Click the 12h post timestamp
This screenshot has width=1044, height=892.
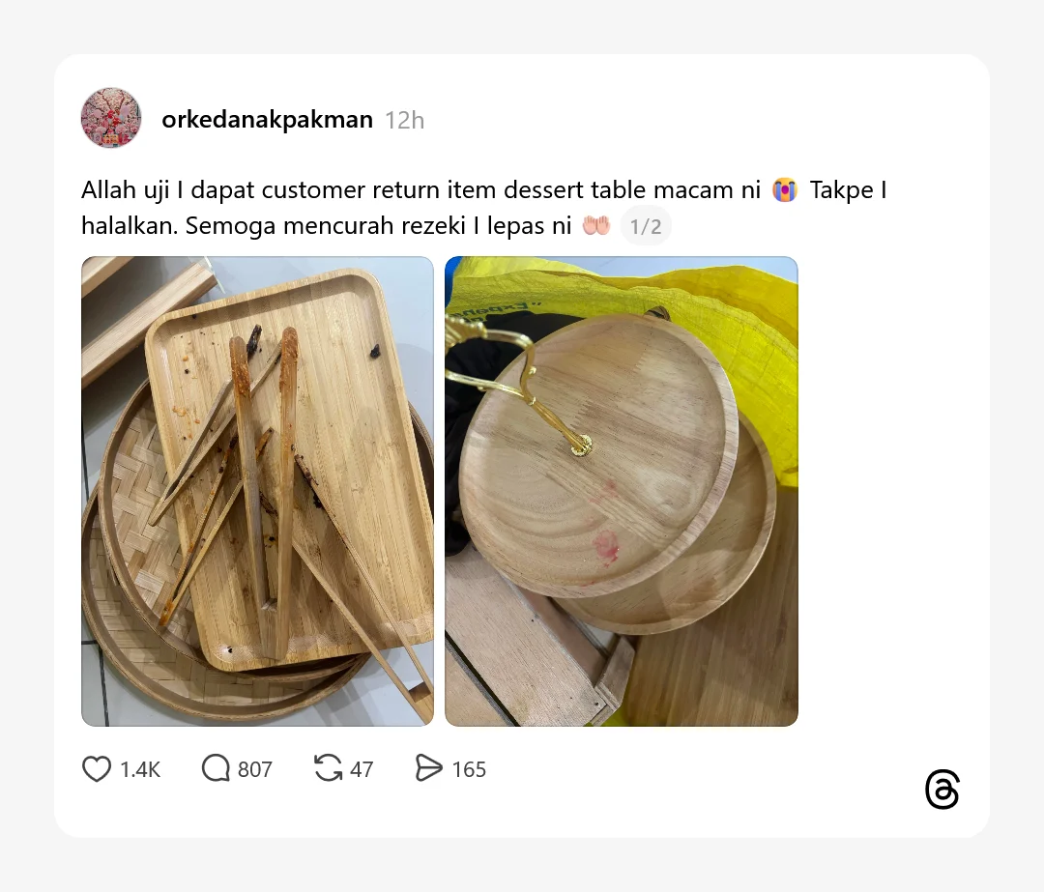point(404,121)
